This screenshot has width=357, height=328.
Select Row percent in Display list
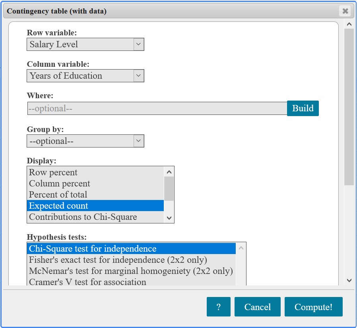click(95, 172)
